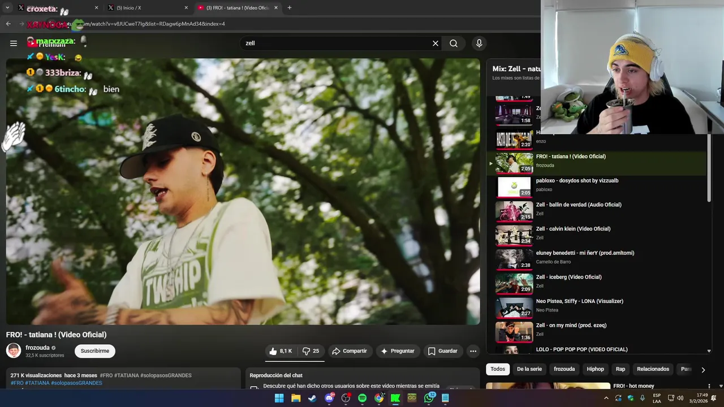This screenshot has width=724, height=407.
Task: Select the Hiphop filter chip
Action: coord(595,369)
